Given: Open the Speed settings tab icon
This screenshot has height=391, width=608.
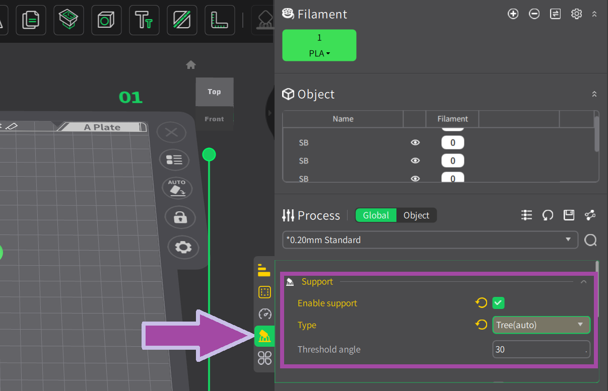Looking at the screenshot, I should pos(264,314).
